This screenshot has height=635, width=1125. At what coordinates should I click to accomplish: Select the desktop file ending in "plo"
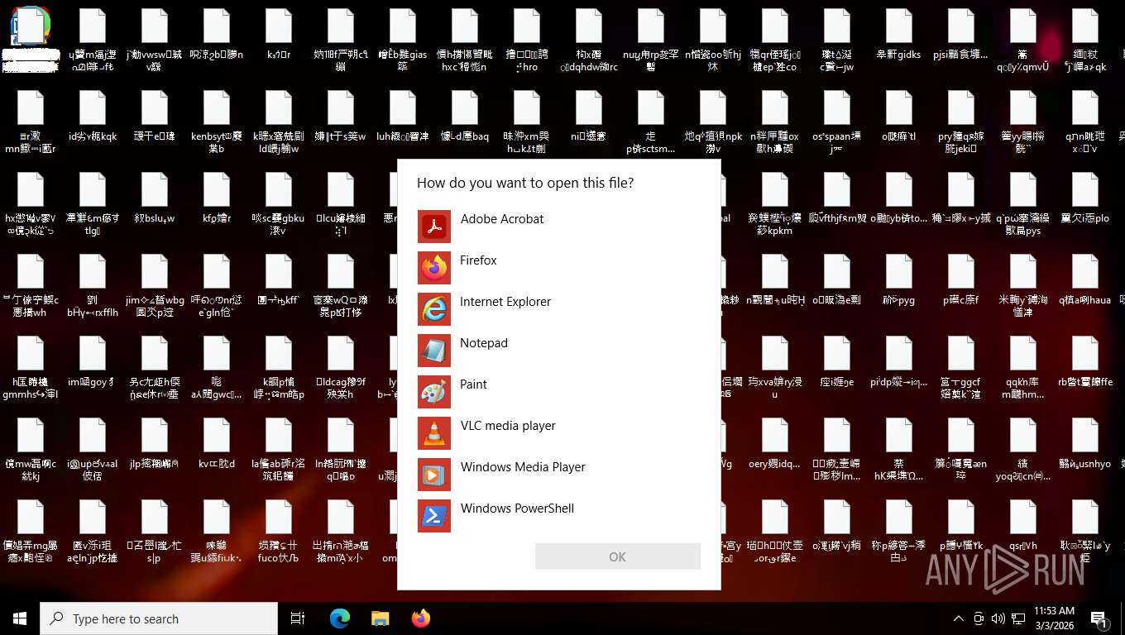click(1084, 198)
